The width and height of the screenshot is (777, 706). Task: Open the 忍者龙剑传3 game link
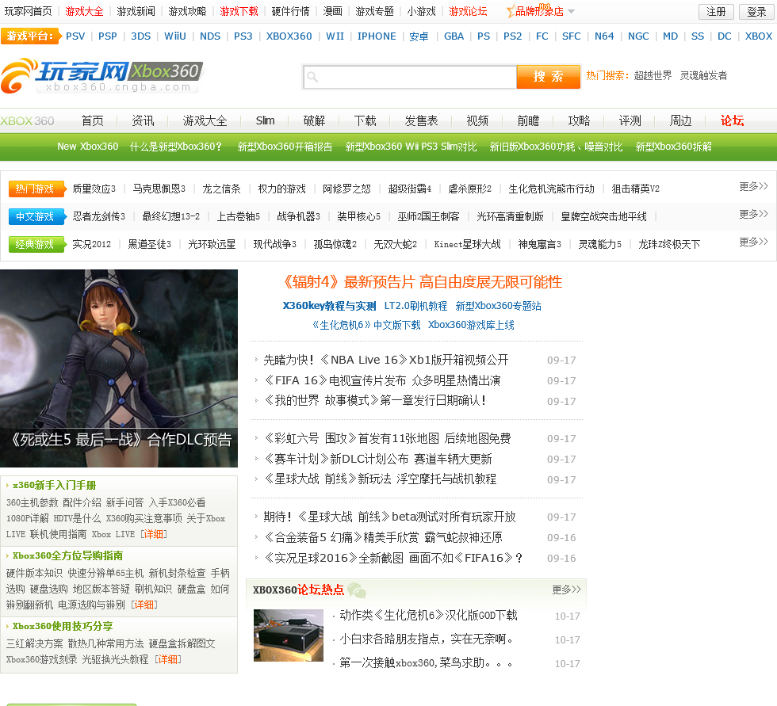(x=98, y=216)
